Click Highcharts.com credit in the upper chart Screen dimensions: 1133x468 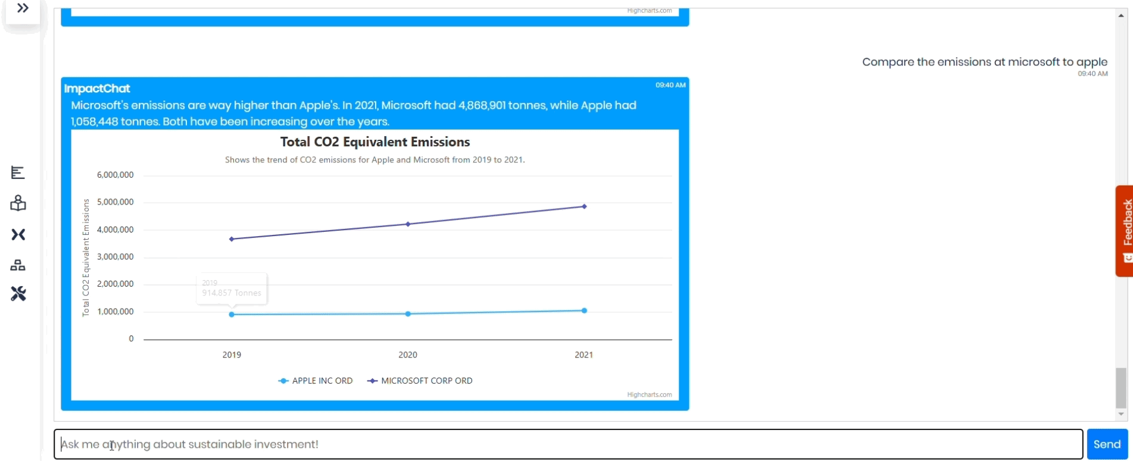649,11
